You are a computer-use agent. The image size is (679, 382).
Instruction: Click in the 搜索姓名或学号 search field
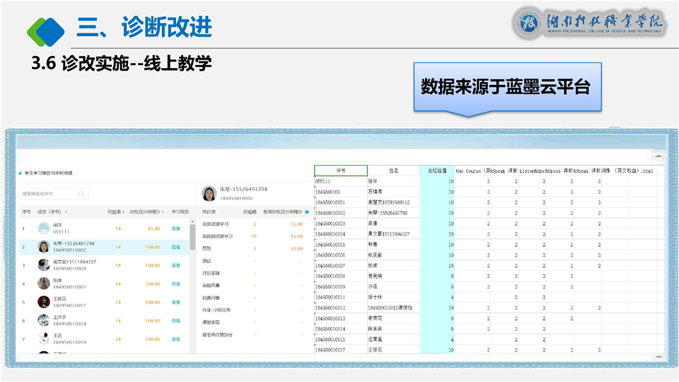click(48, 194)
